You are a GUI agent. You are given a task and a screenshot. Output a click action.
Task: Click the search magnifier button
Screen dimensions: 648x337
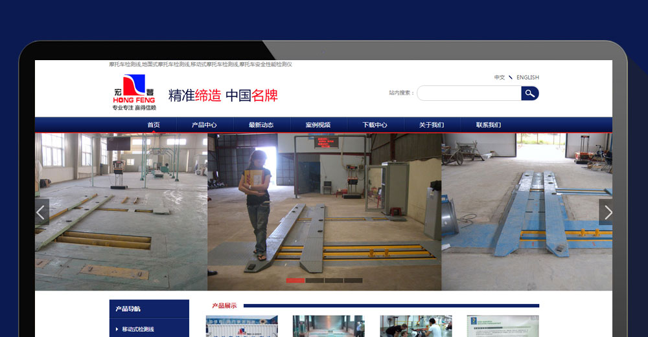[530, 93]
